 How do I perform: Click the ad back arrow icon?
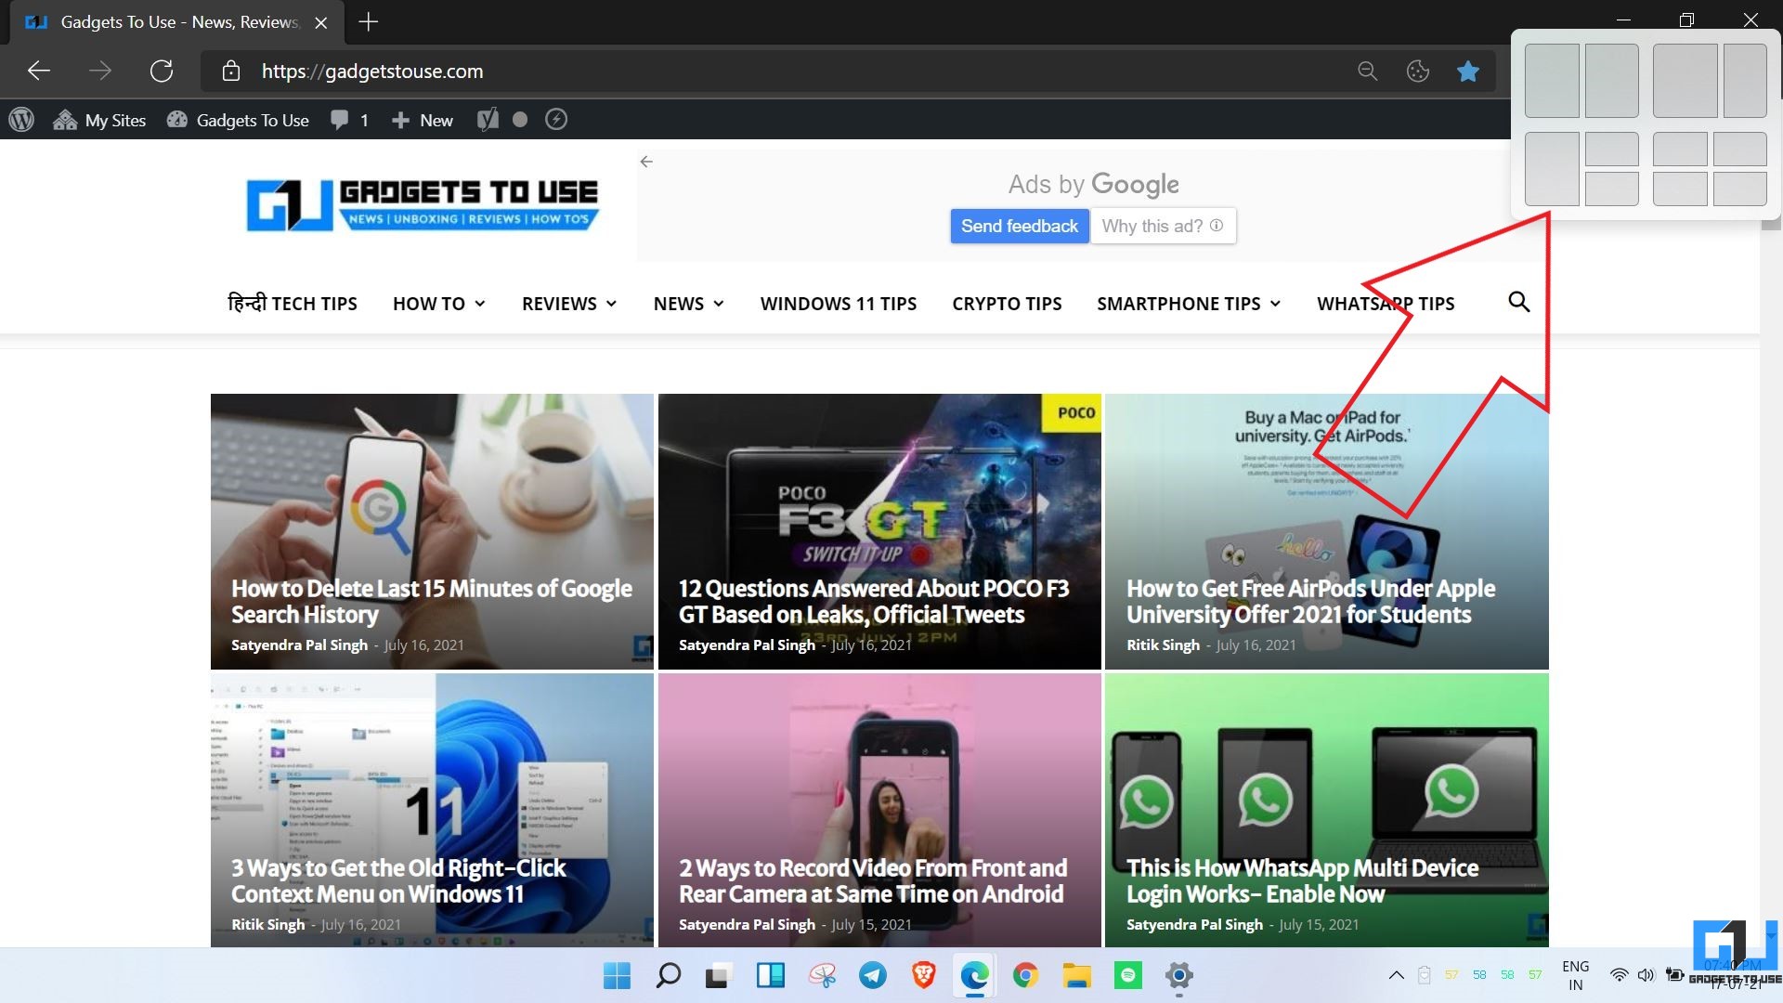[646, 162]
